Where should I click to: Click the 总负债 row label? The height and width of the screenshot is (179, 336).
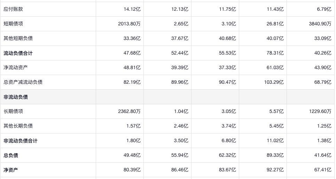click(x=11, y=155)
